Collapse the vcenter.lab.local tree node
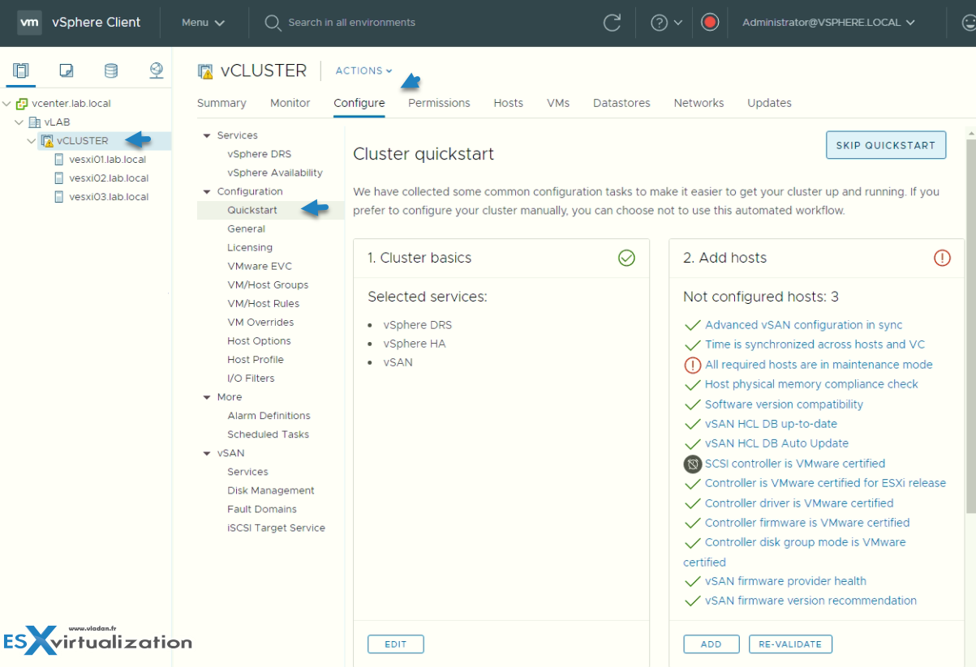 click(7, 104)
